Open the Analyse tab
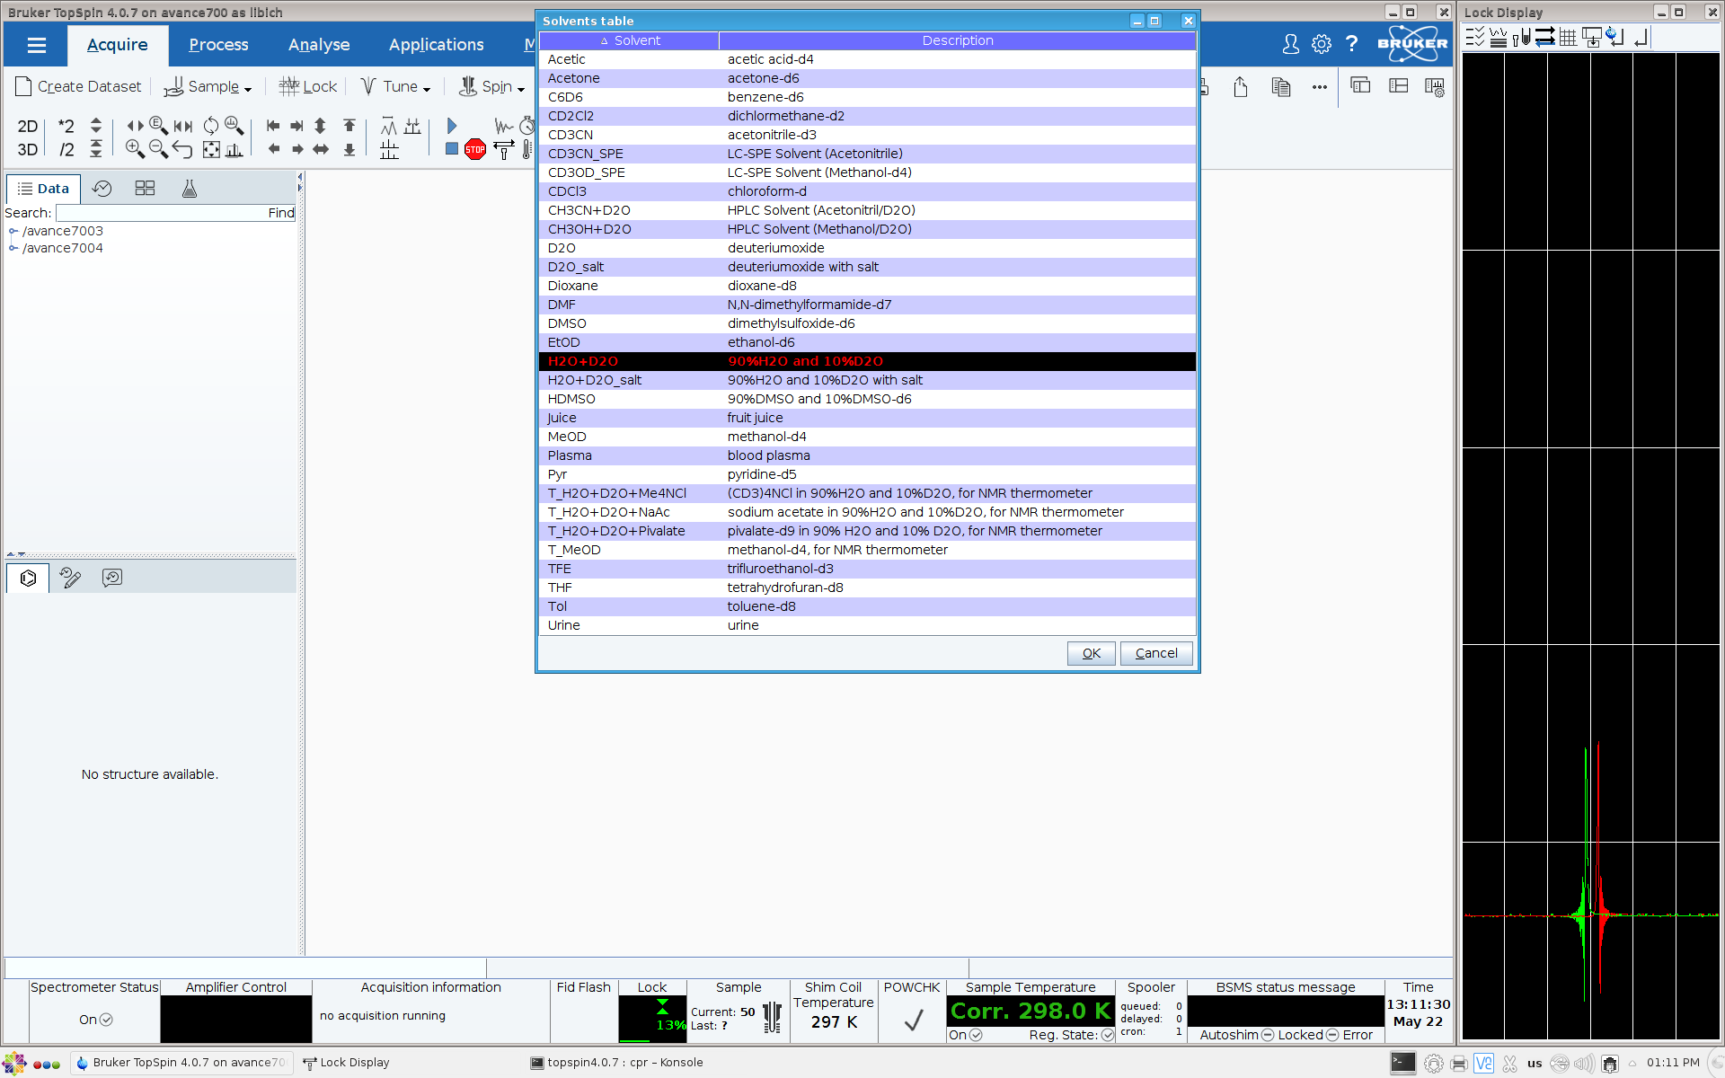Viewport: 1725px width, 1078px height. 319,45
